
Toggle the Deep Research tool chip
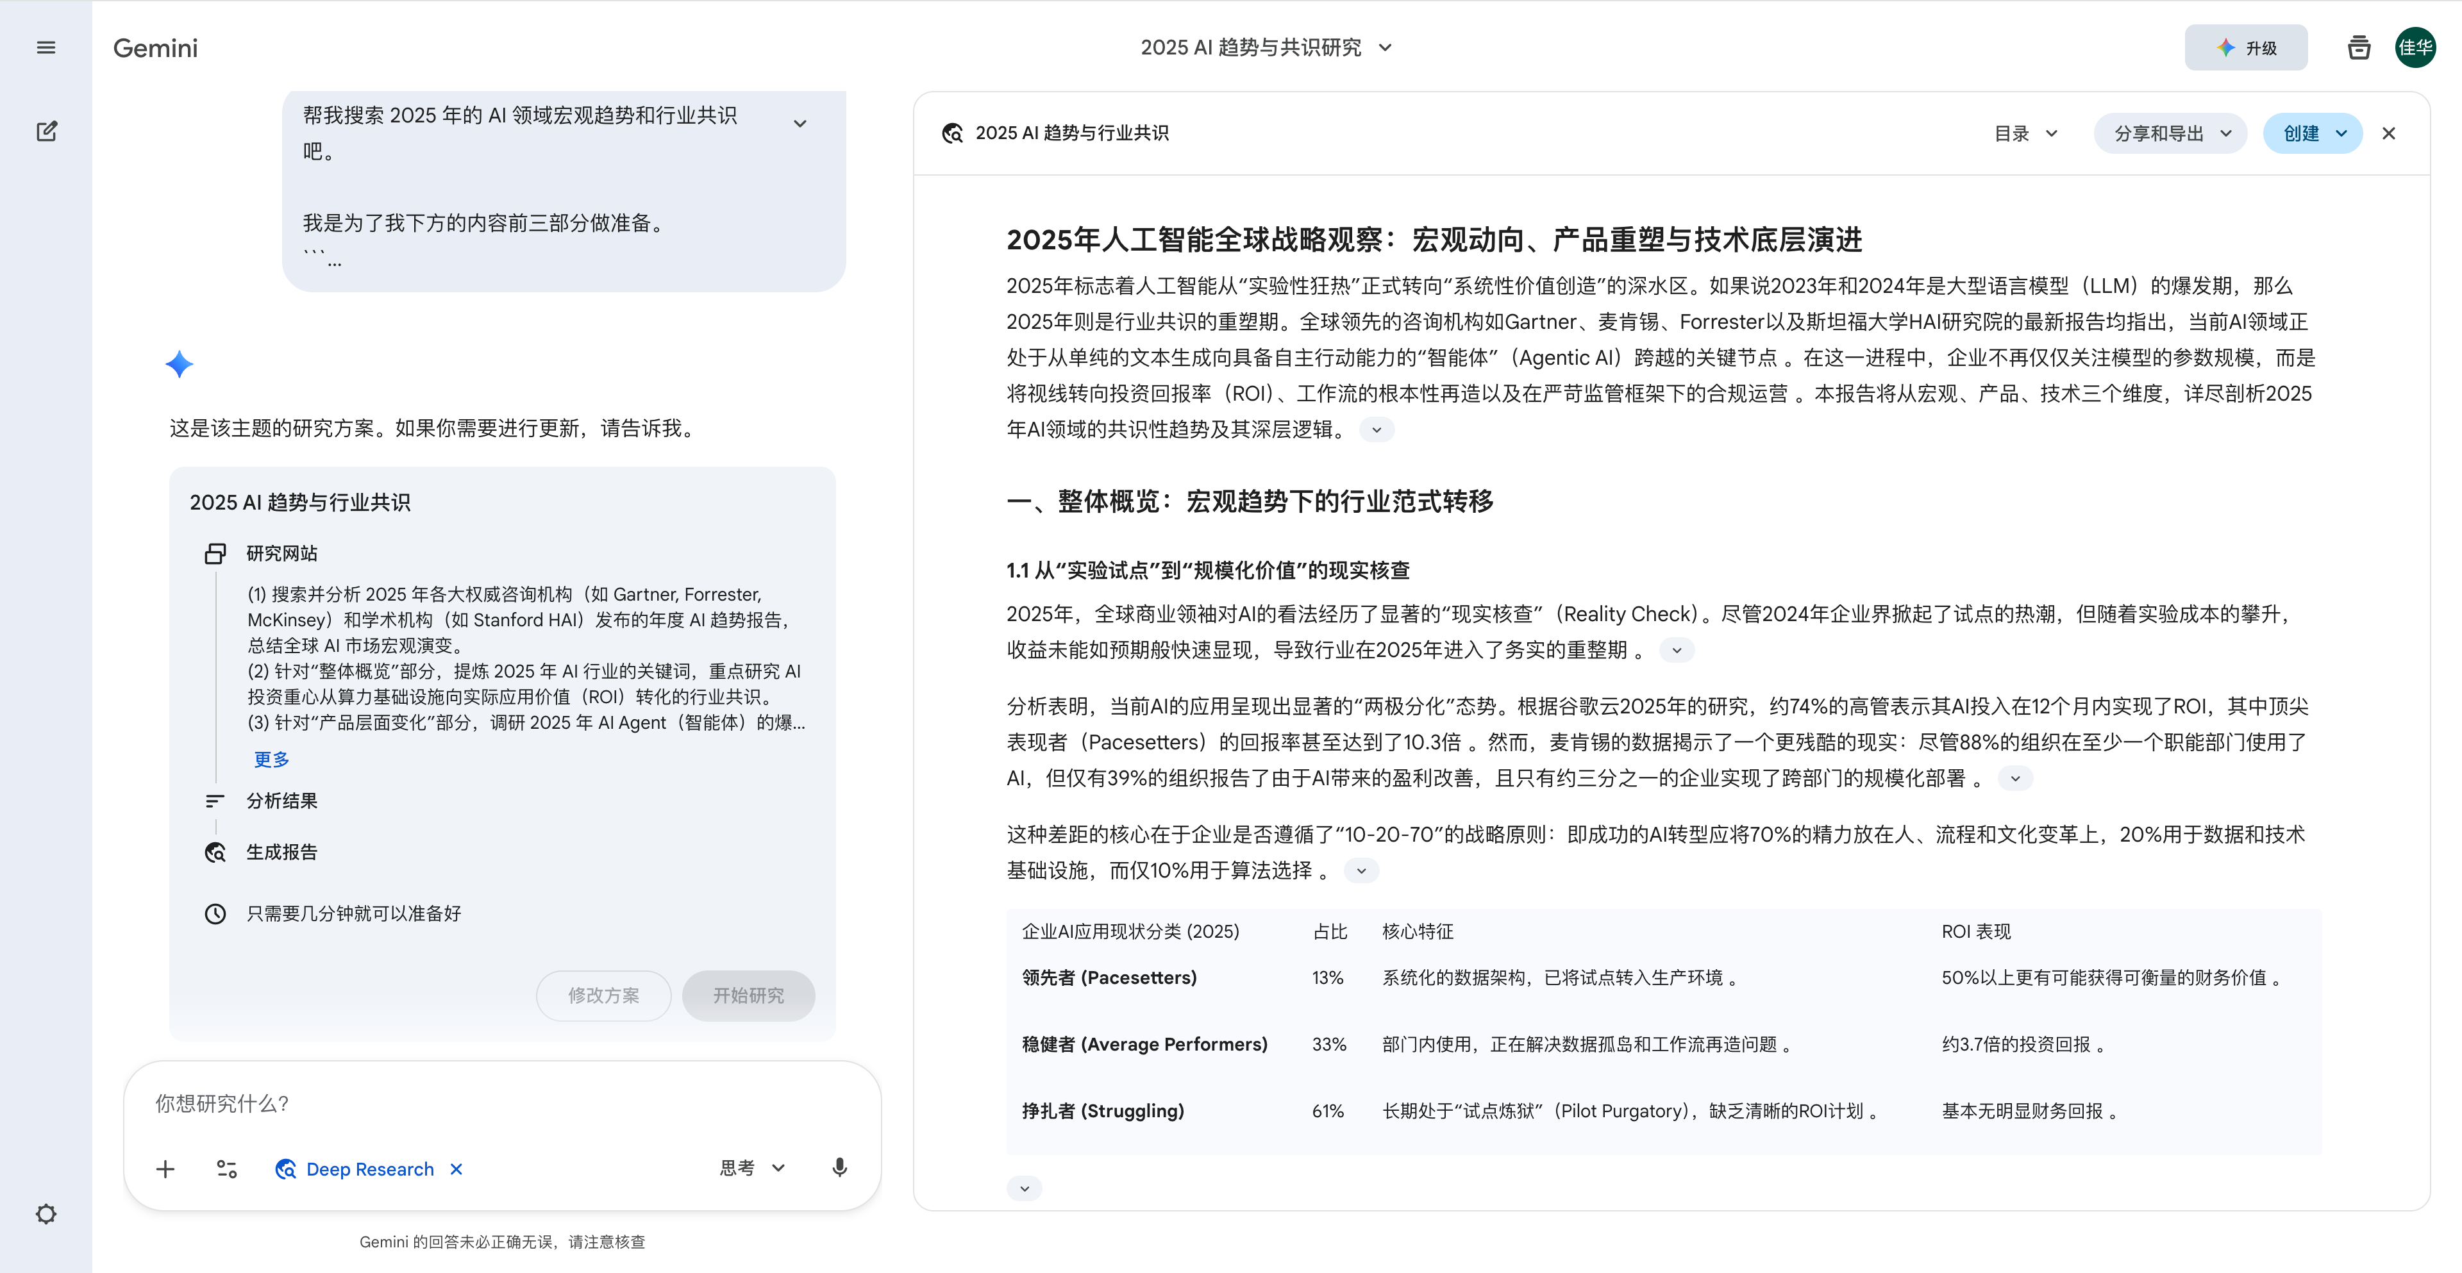[x=368, y=1169]
